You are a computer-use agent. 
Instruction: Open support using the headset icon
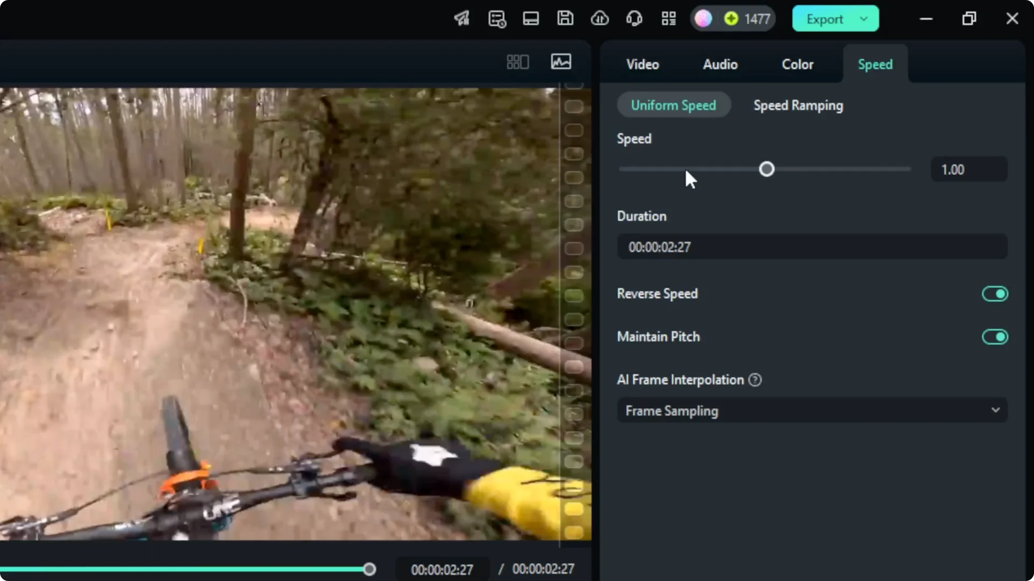point(634,18)
